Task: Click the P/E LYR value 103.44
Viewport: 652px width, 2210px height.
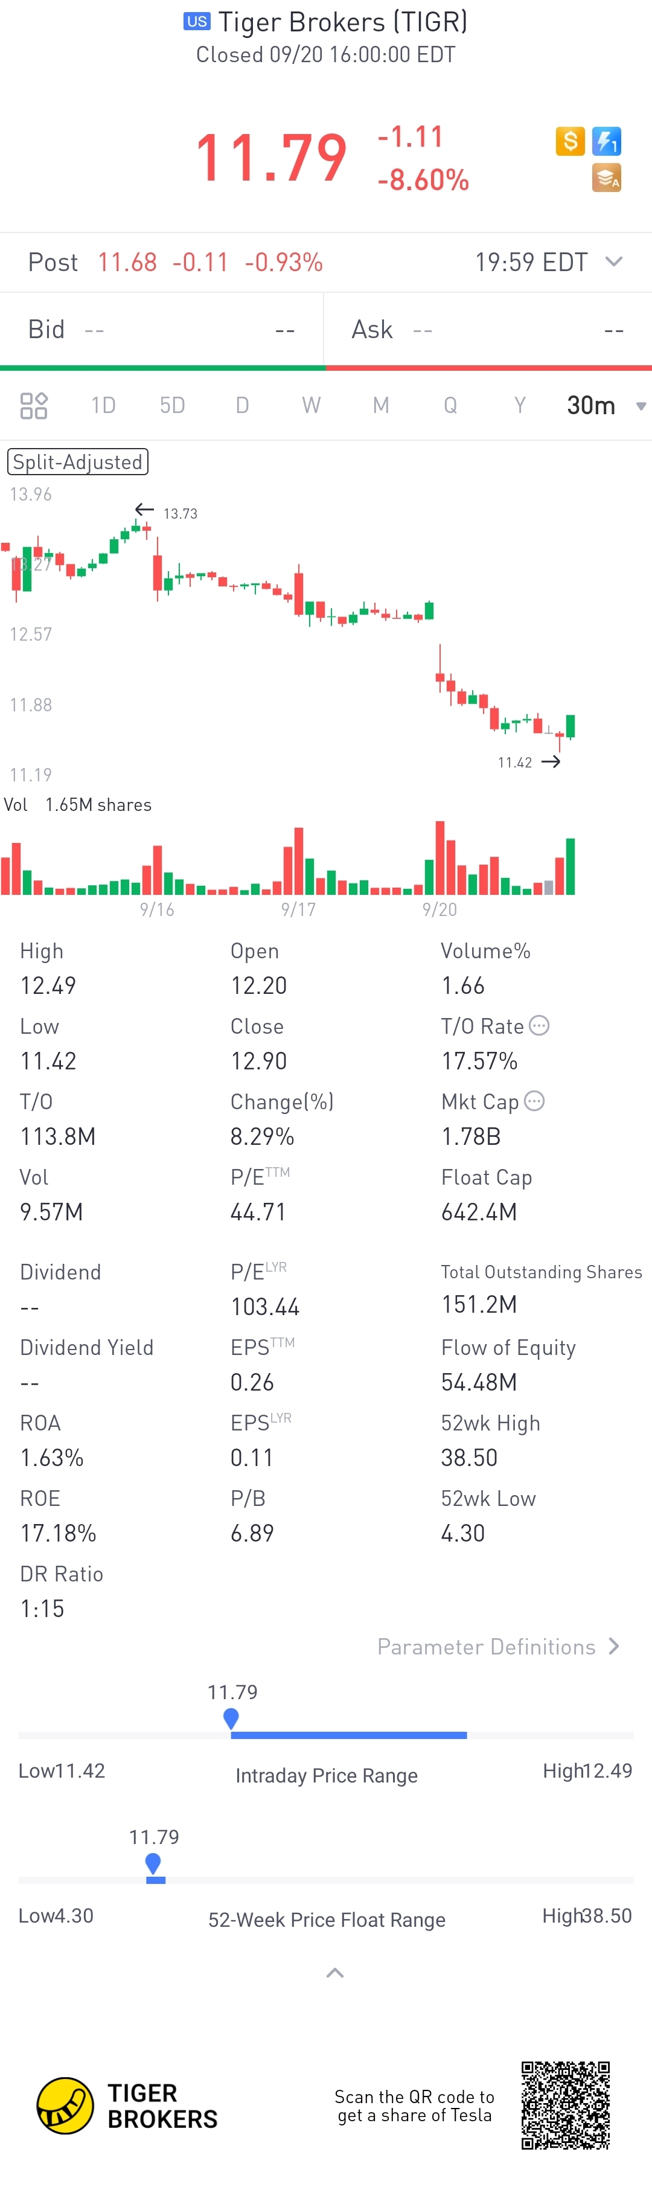Action: pyautogui.click(x=265, y=1307)
